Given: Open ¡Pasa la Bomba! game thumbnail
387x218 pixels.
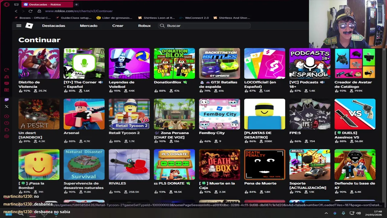Looking at the screenshot, I should click(x=39, y=164).
